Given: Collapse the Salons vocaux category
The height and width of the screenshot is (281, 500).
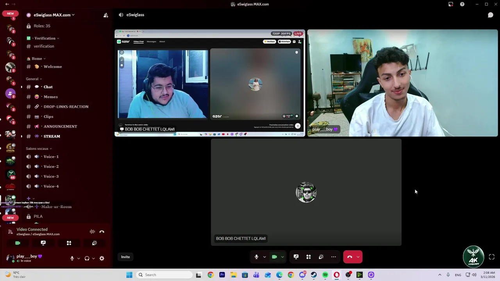Looking at the screenshot, I should (39, 149).
